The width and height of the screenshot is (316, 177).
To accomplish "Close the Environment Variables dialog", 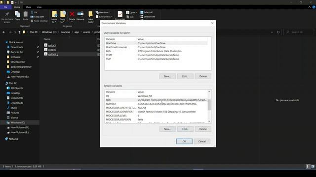I will tap(212, 23).
